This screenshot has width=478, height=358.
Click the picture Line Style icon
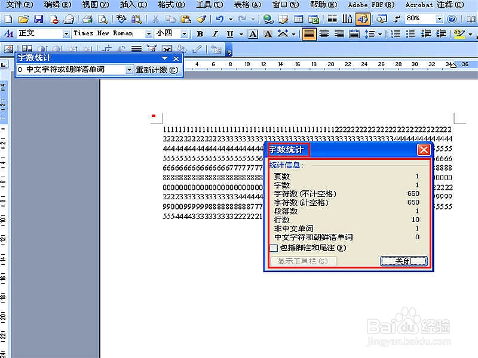(136, 49)
